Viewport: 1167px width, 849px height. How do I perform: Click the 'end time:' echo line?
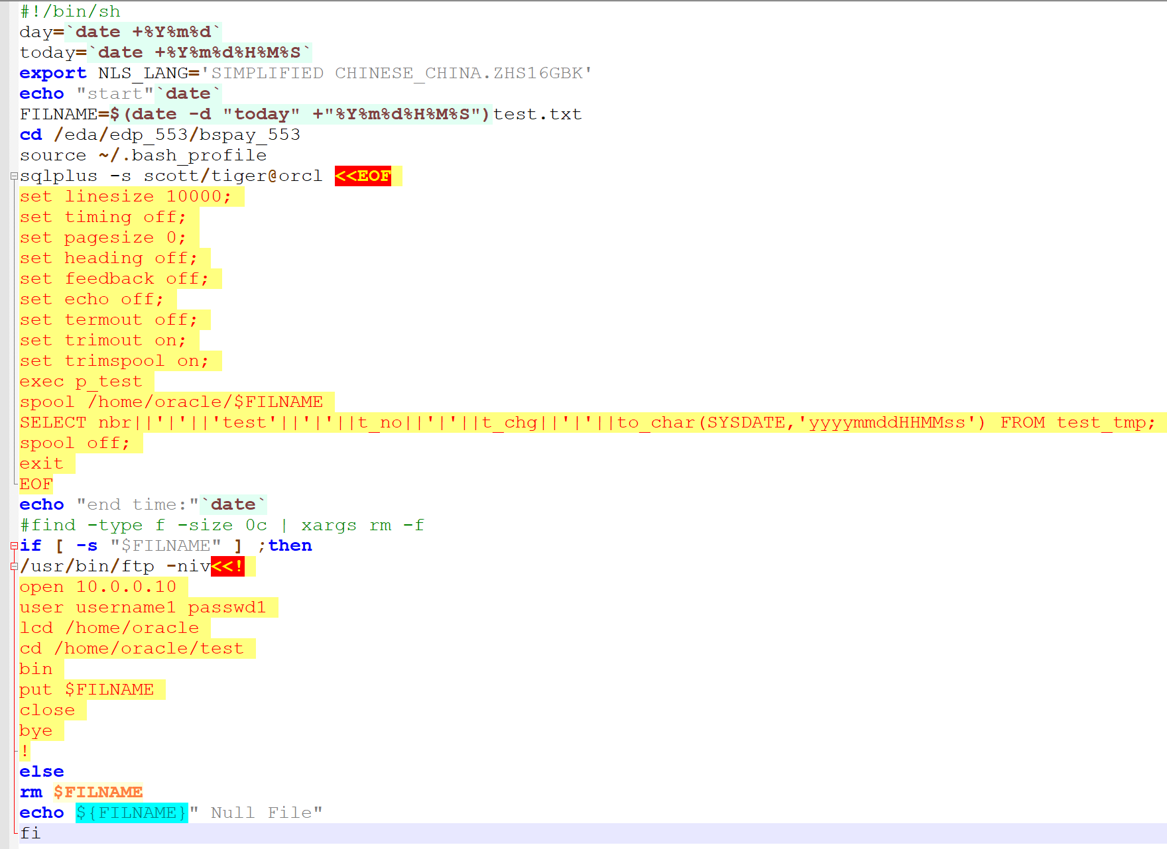pos(143,505)
